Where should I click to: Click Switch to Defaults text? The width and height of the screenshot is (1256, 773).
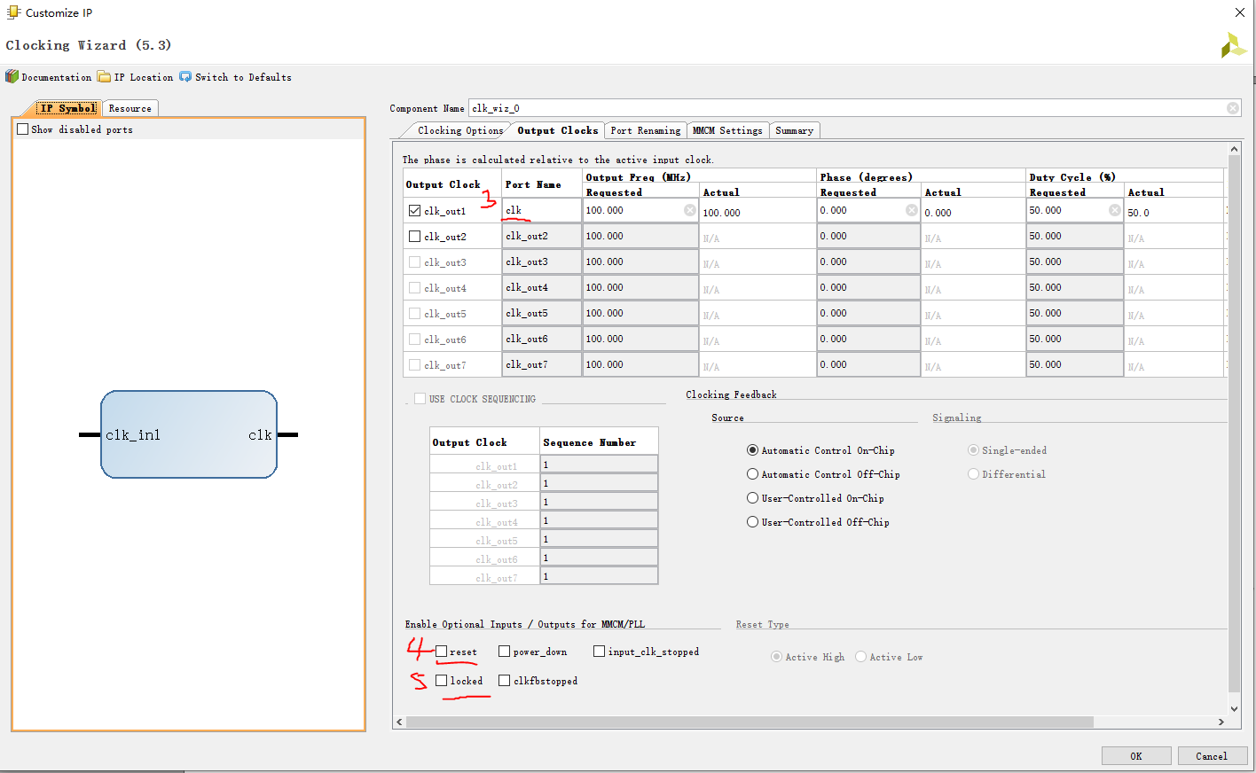(x=243, y=77)
